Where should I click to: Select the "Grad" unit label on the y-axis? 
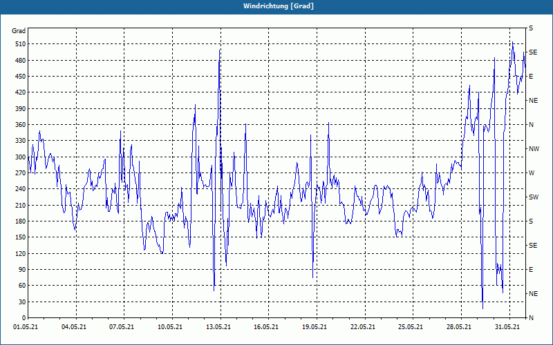point(19,31)
